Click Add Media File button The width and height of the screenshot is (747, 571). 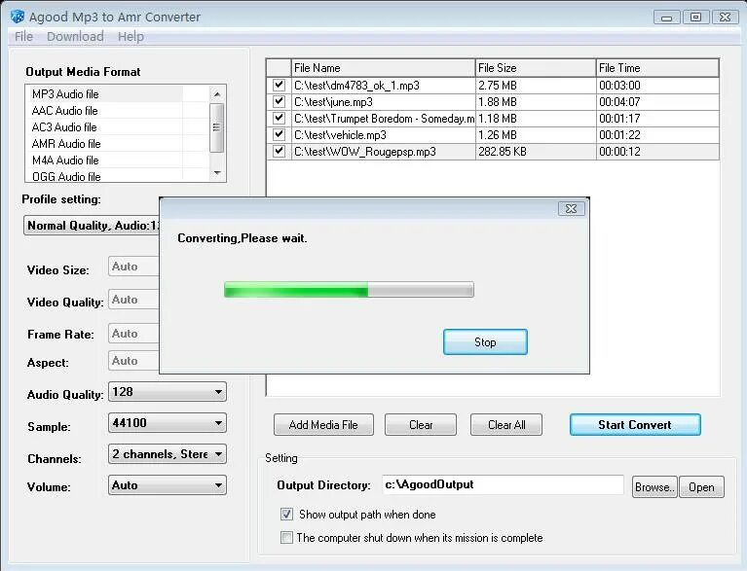coord(323,424)
